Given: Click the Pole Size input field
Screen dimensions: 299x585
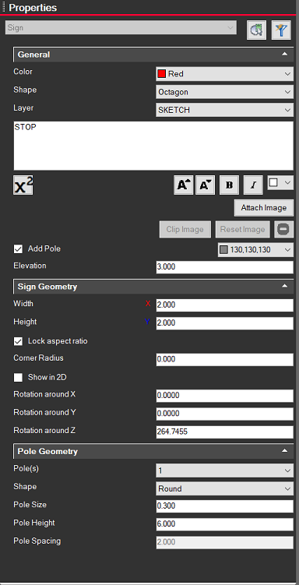Looking at the screenshot, I should point(224,506).
